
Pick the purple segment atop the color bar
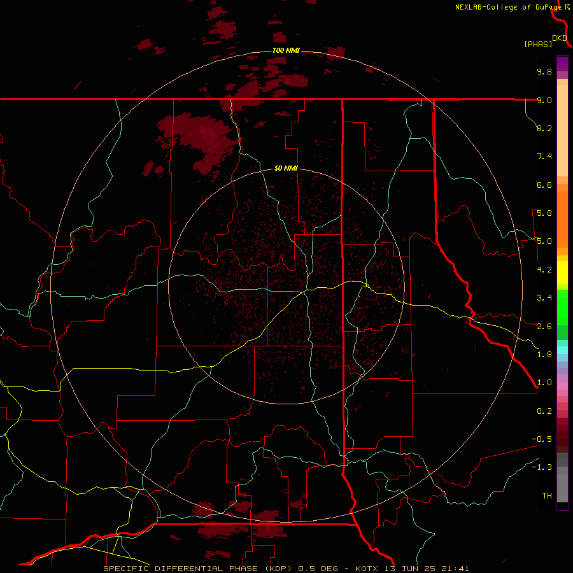click(562, 64)
